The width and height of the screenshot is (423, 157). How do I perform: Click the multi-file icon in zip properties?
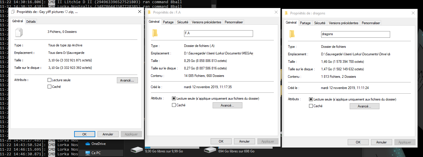[x=19, y=32]
